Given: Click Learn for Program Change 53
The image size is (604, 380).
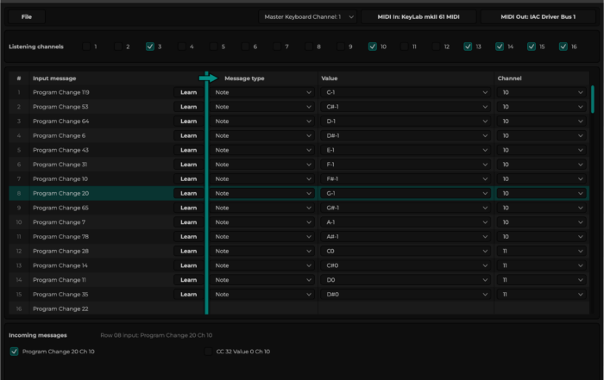Looking at the screenshot, I should click(188, 107).
